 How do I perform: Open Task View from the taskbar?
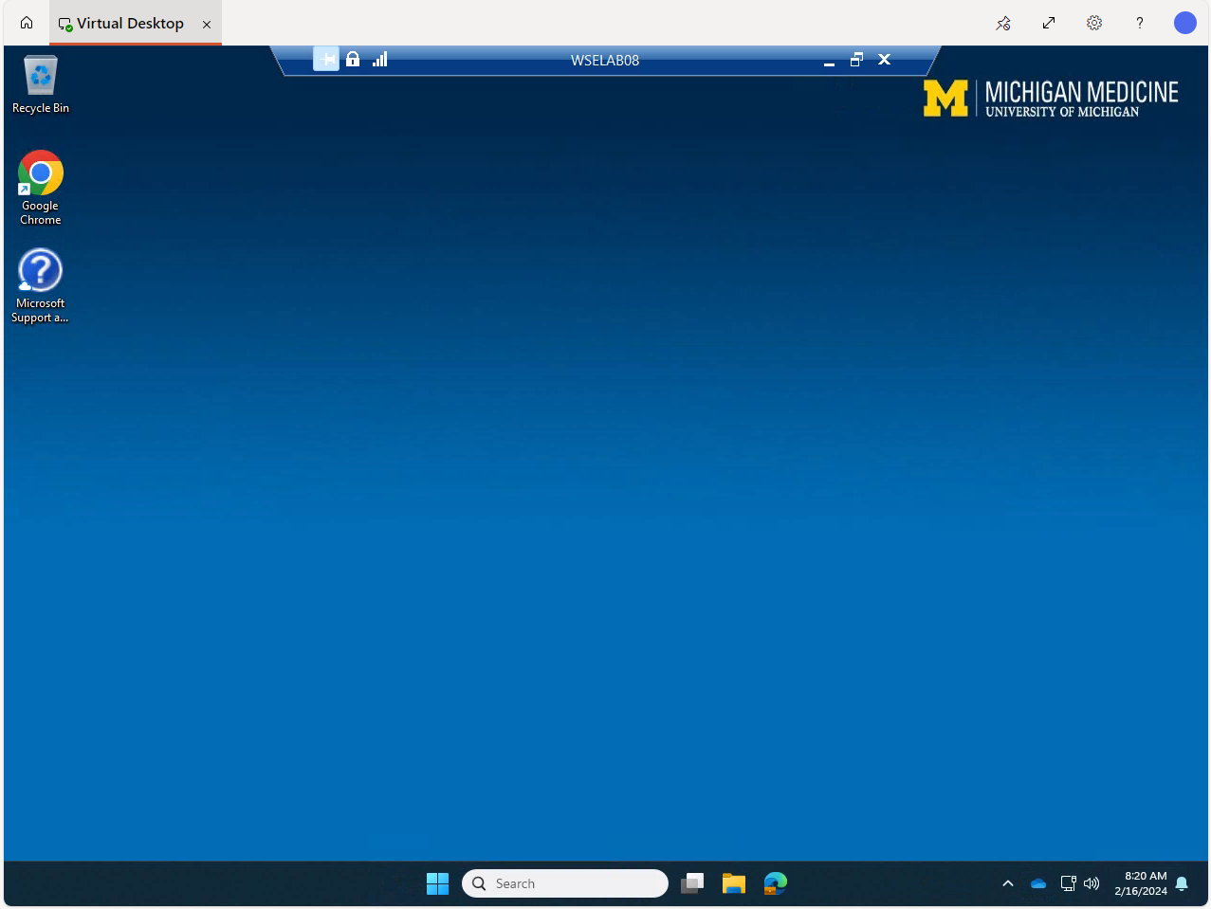click(692, 883)
